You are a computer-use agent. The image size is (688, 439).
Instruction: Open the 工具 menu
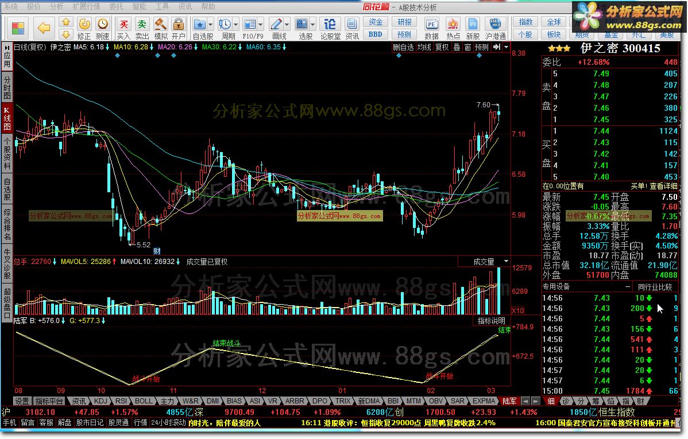[163, 6]
